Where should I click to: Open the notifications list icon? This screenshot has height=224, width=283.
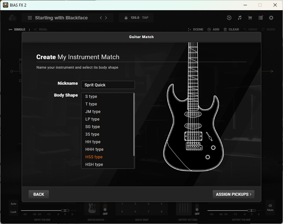click(261, 17)
